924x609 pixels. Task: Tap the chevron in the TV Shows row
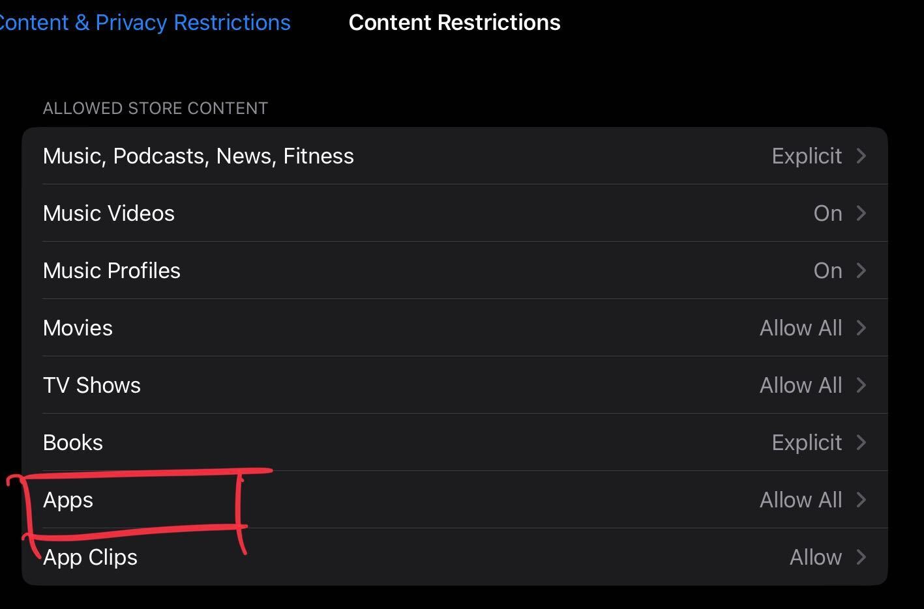tap(861, 385)
